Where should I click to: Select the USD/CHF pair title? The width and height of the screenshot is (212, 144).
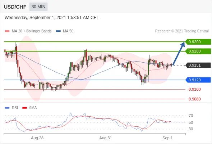click(x=15, y=7)
